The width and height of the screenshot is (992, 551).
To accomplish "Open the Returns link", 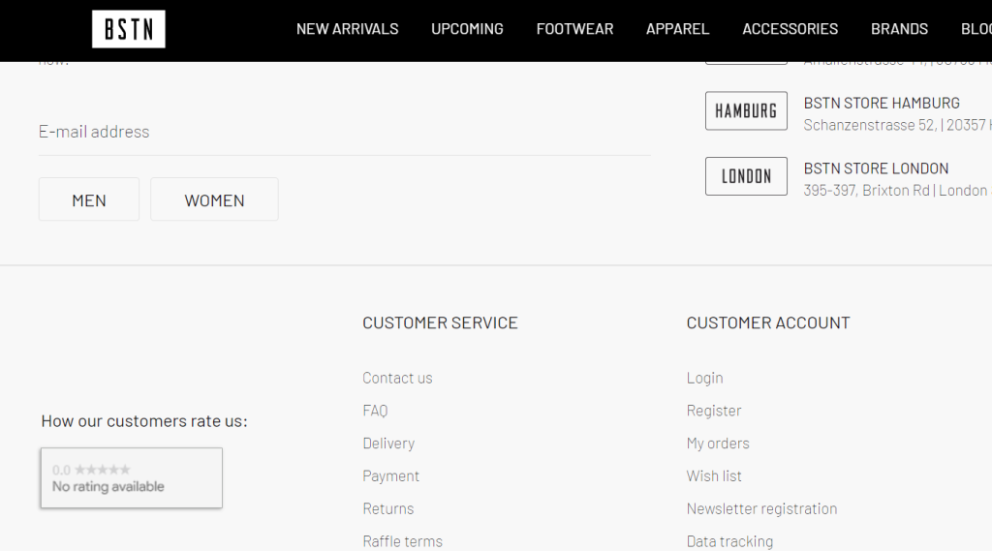I will (x=387, y=508).
